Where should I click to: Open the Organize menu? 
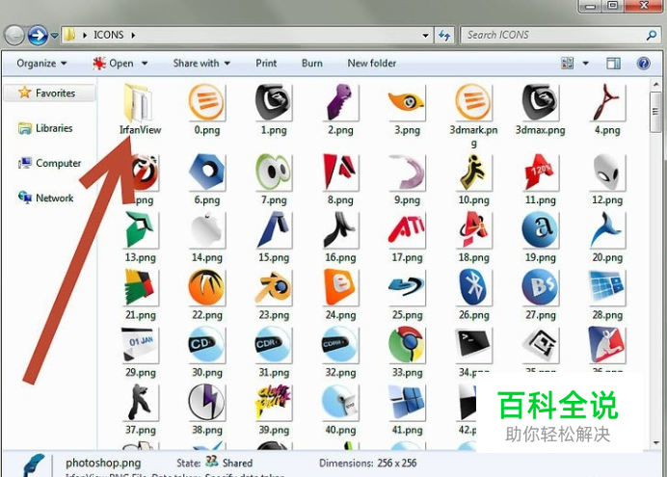click(x=41, y=64)
